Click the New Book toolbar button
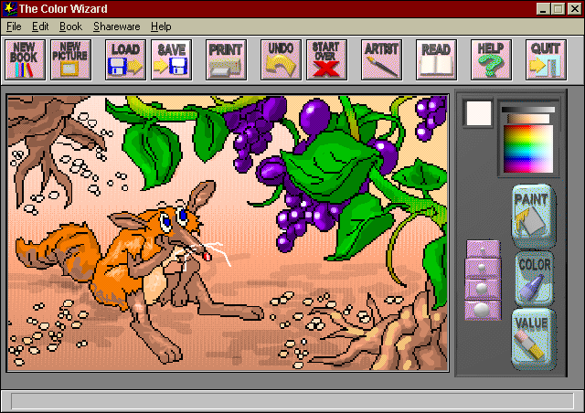Viewport: 585px width, 413px height. click(25, 59)
